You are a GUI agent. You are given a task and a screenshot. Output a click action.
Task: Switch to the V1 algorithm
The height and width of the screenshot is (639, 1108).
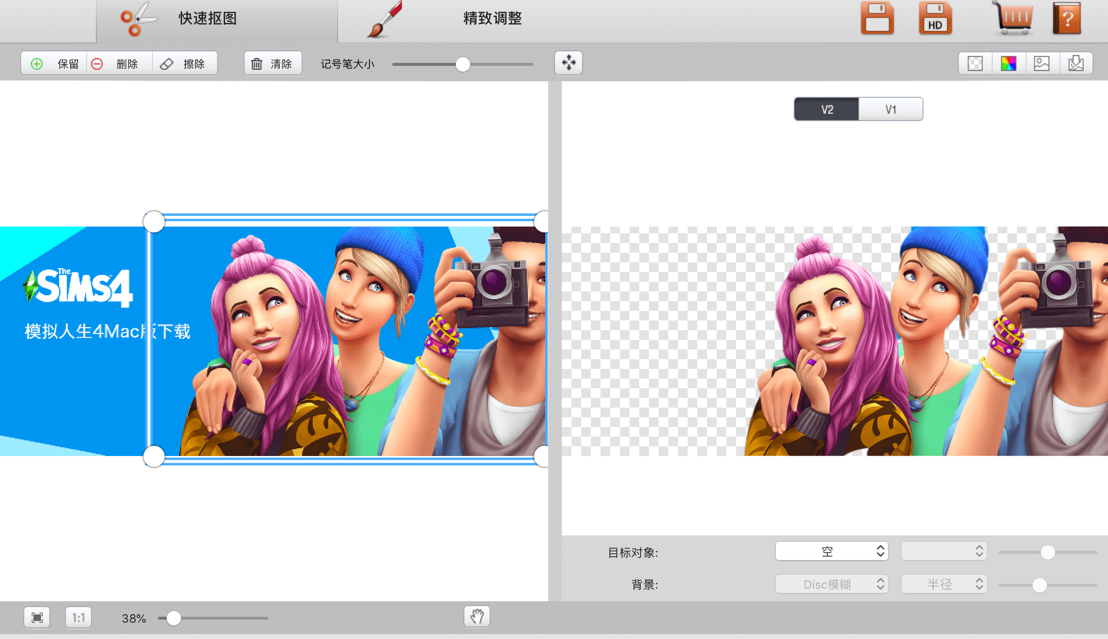(x=891, y=109)
